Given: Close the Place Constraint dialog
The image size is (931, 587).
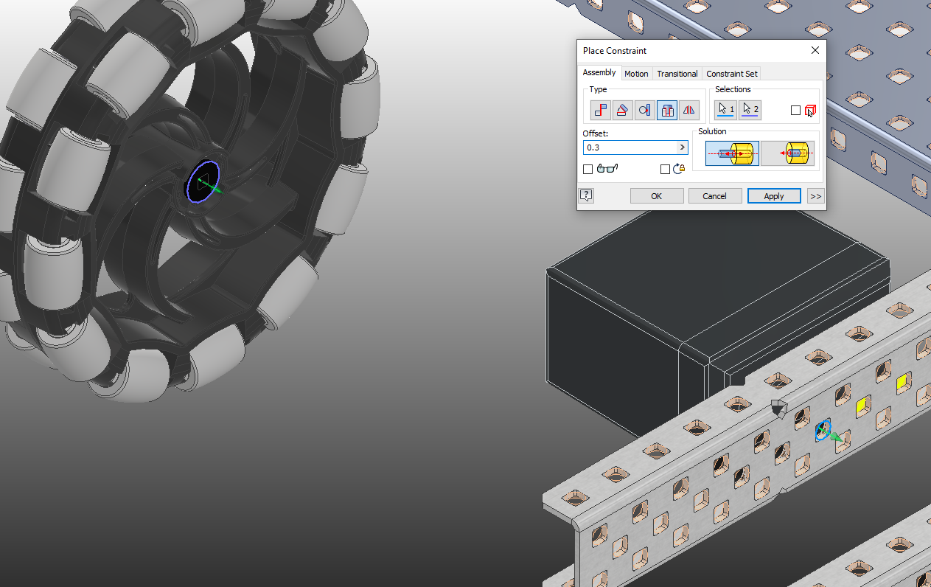Looking at the screenshot, I should pyautogui.click(x=815, y=50).
